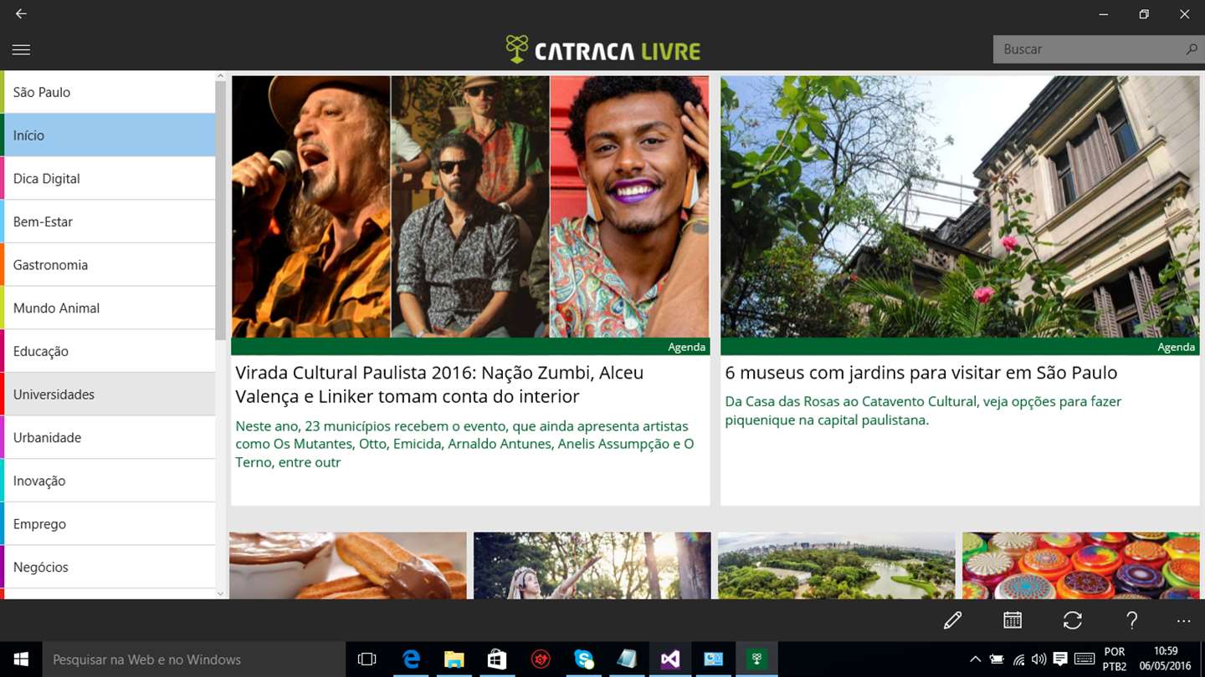Launch Microsoft Edge from the taskbar
Image resolution: width=1205 pixels, height=677 pixels.
411,659
